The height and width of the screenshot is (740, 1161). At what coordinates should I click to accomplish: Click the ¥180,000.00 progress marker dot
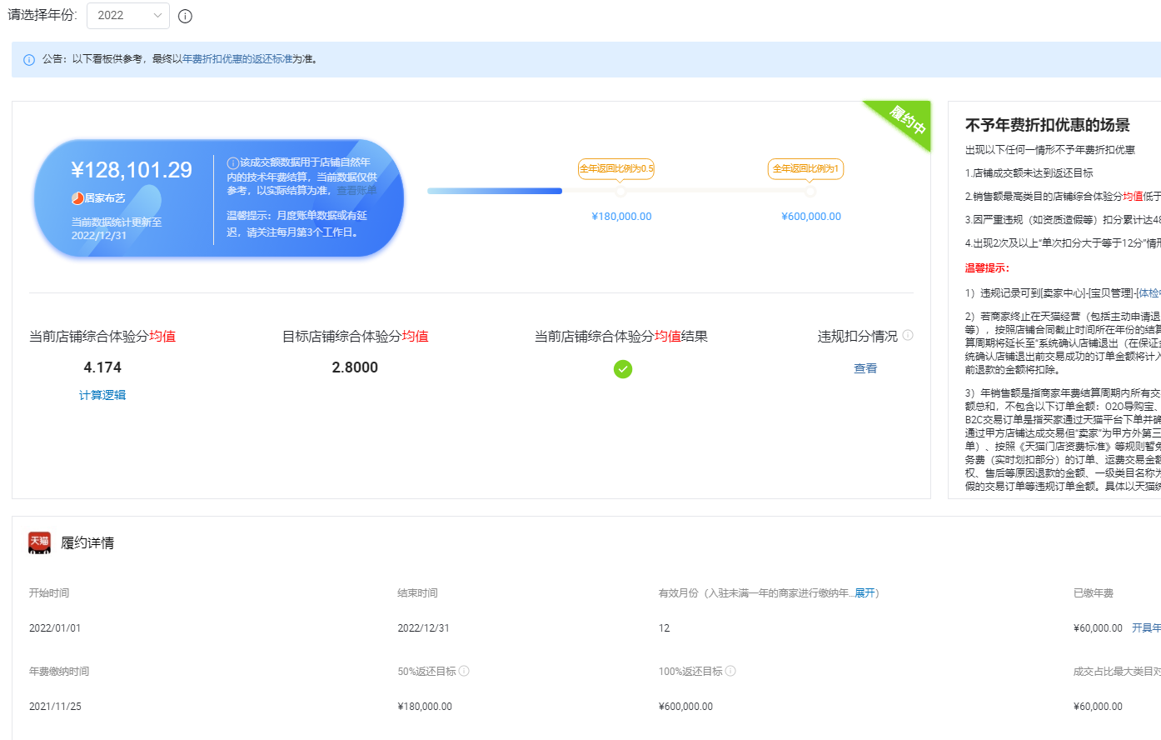(620, 191)
